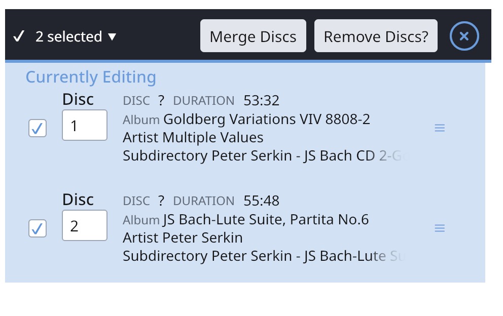Focus the Disc number field containing 2

point(85,225)
